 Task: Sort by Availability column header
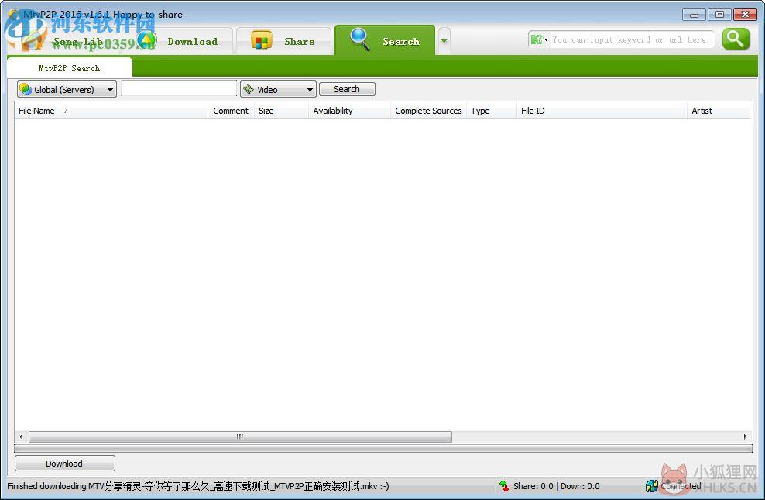(x=349, y=111)
